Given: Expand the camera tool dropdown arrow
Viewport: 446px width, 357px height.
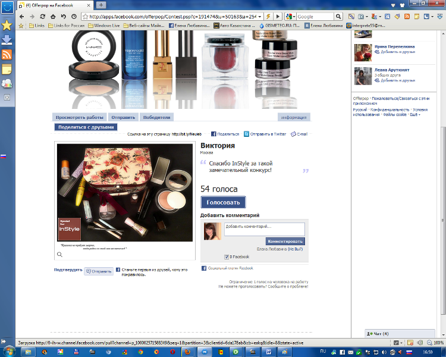Looking at the screenshot, I should coord(366,17).
